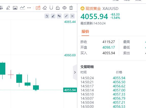146x108 pixels.
Task: Click the -63.33 price change value
Action: point(115,15)
